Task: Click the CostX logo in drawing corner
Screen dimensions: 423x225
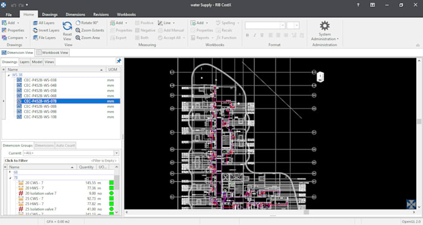Action: pos(411,205)
